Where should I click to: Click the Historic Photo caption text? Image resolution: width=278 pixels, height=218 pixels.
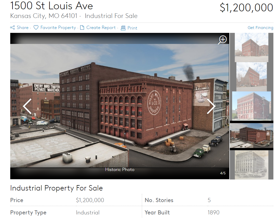click(x=120, y=169)
